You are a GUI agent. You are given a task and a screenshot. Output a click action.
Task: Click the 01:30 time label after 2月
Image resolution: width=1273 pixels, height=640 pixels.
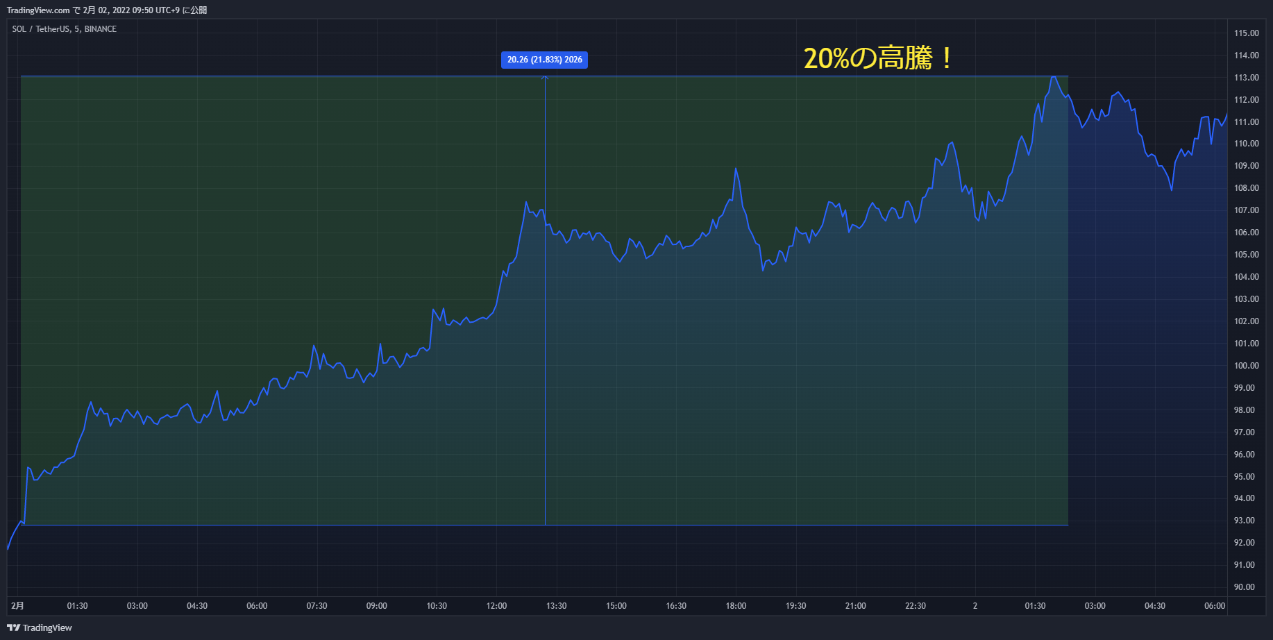click(77, 606)
